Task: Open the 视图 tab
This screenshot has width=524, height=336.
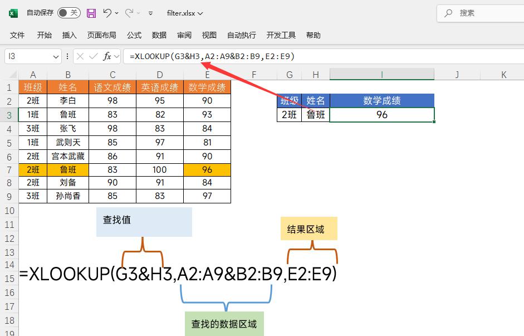Action: (x=209, y=35)
